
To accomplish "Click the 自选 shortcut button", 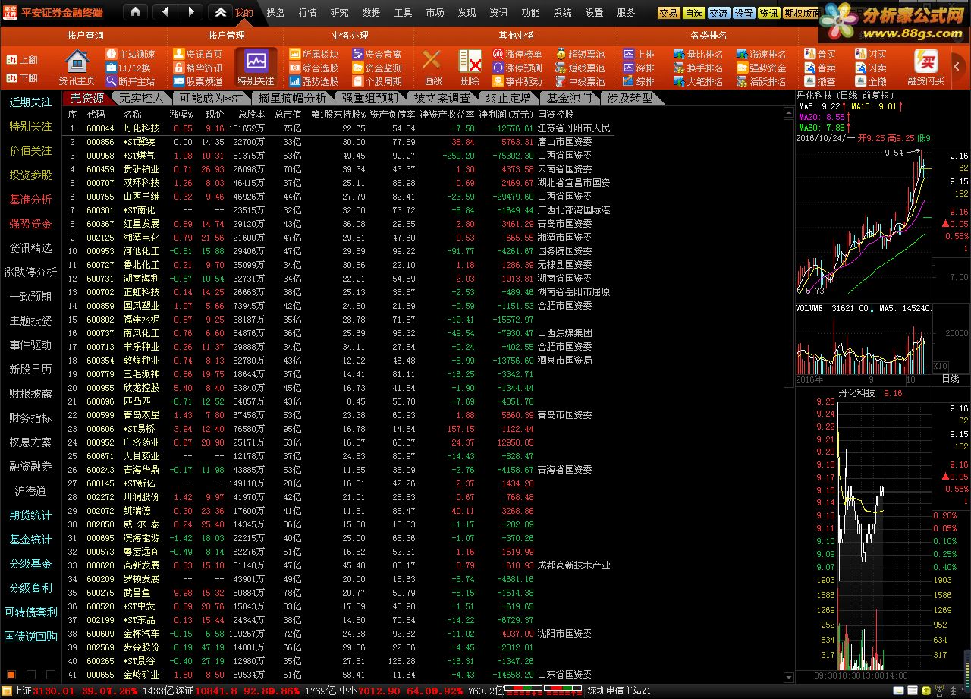I will pos(693,14).
